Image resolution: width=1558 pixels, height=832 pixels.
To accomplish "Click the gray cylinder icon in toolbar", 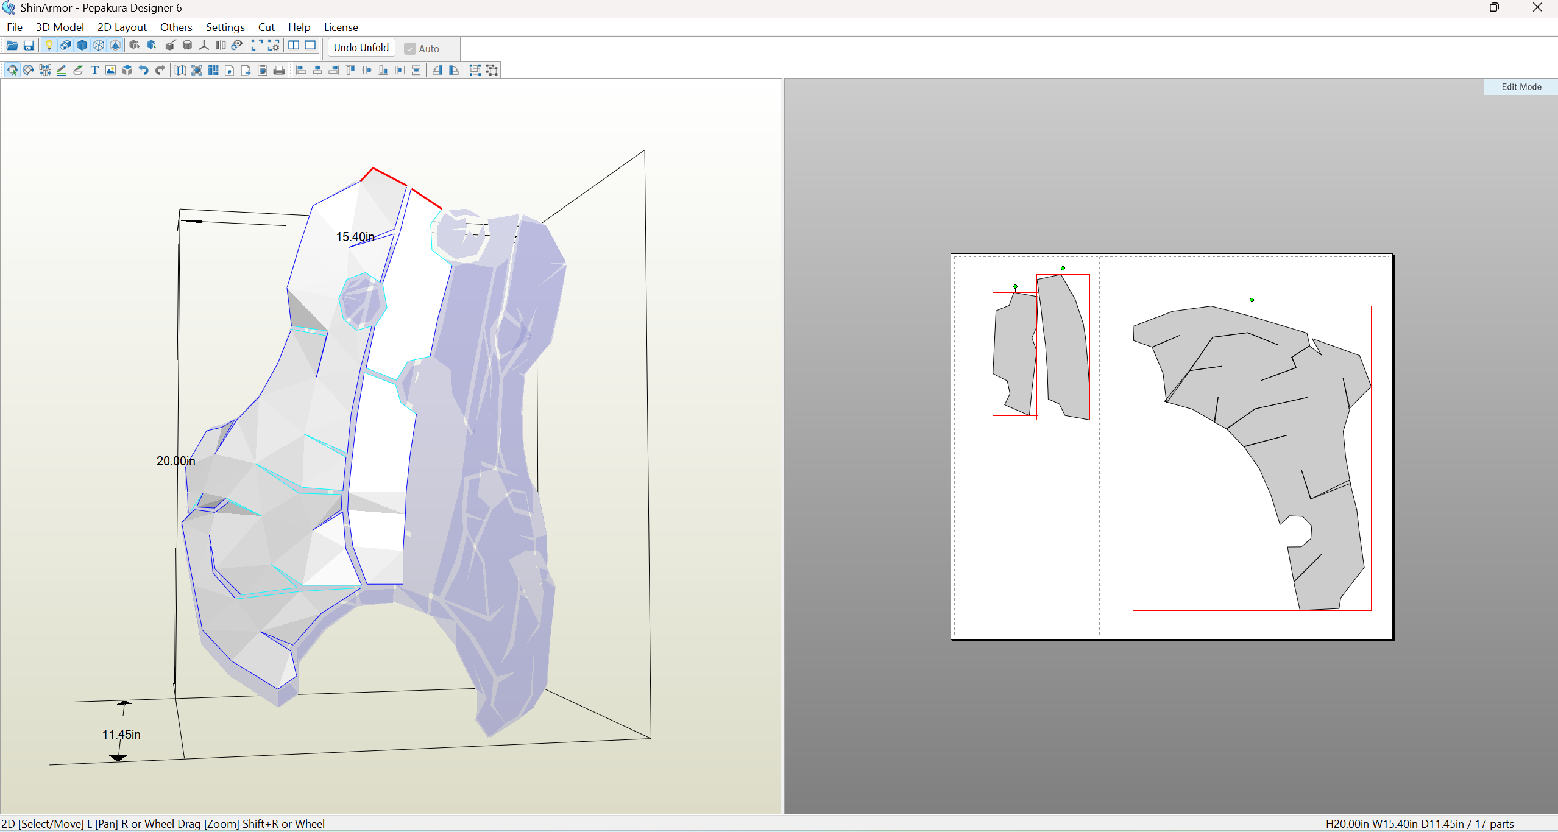I will [x=188, y=46].
